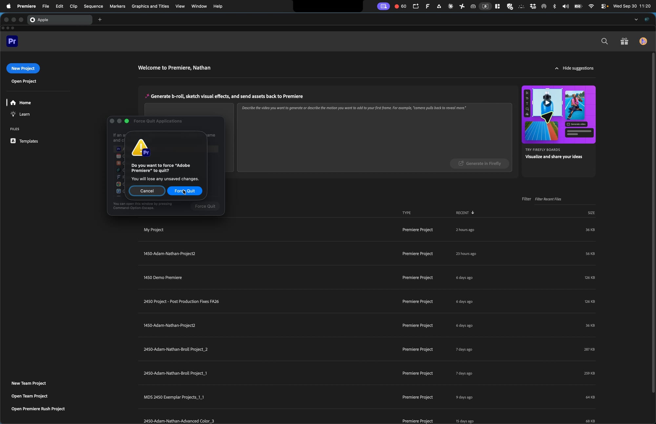Sort by the Recent column arrow
The width and height of the screenshot is (656, 424).
coord(473,212)
